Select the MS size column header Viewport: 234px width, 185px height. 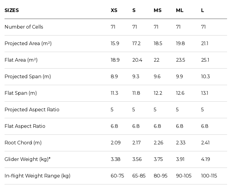click(x=158, y=10)
